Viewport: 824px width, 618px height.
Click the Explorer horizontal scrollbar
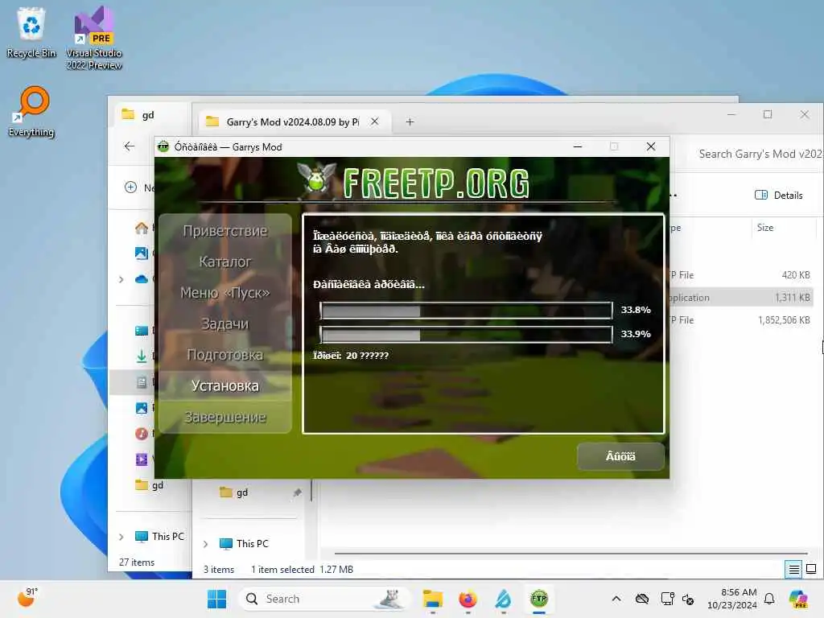click(571, 554)
